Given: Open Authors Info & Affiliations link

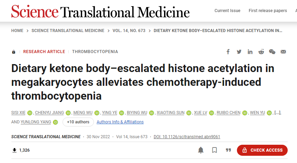Looking at the screenshot, I should pyautogui.click(x=120, y=122).
